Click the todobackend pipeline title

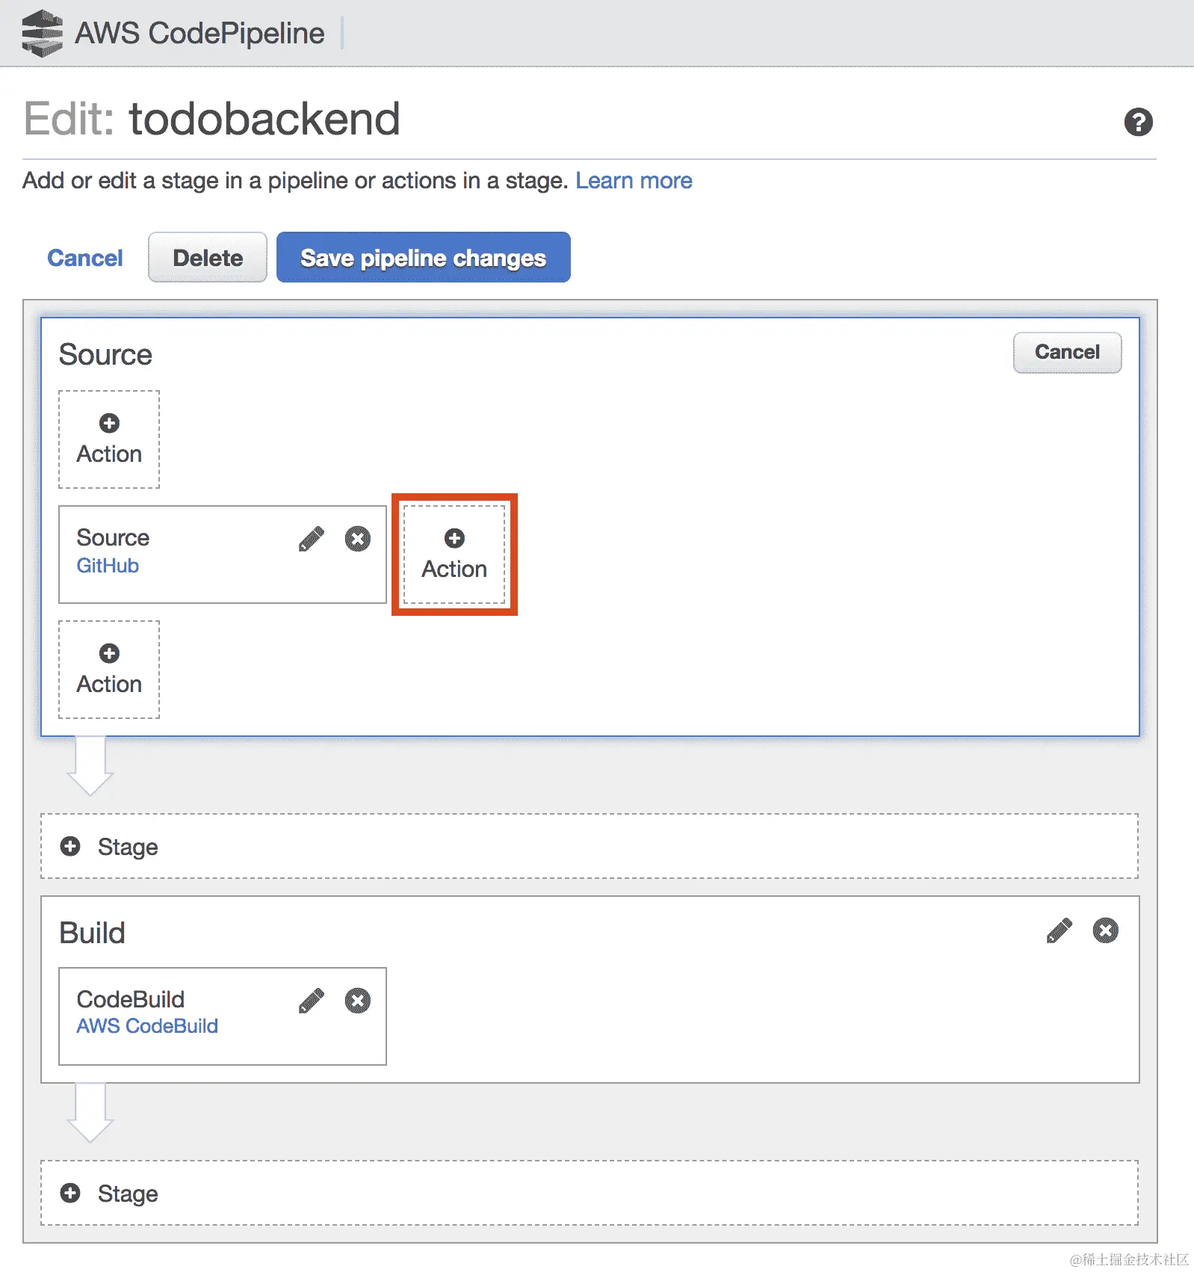tap(265, 119)
